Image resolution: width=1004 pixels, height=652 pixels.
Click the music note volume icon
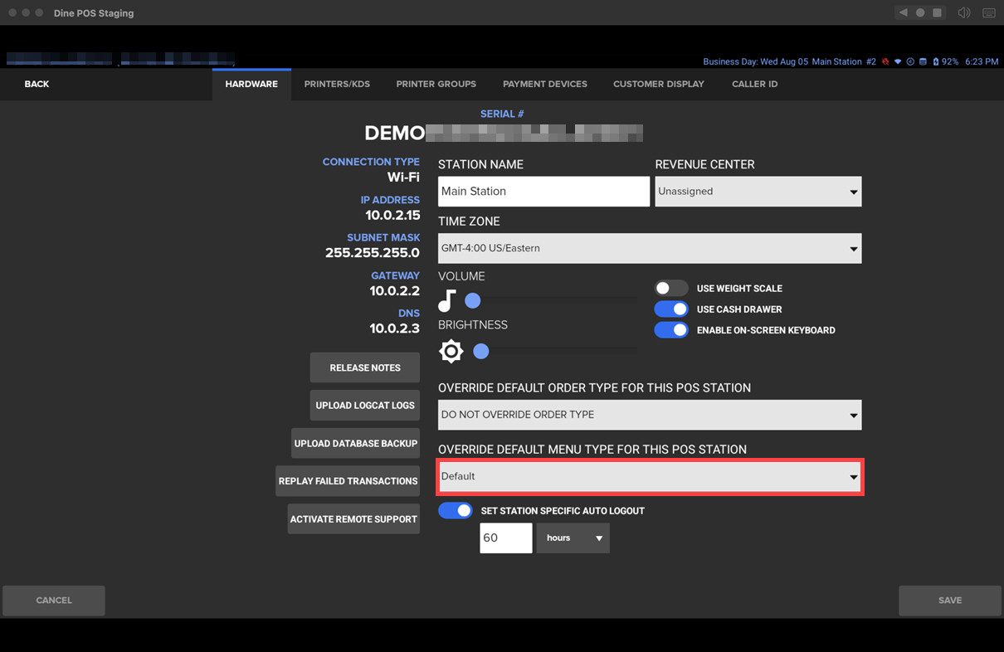[447, 300]
